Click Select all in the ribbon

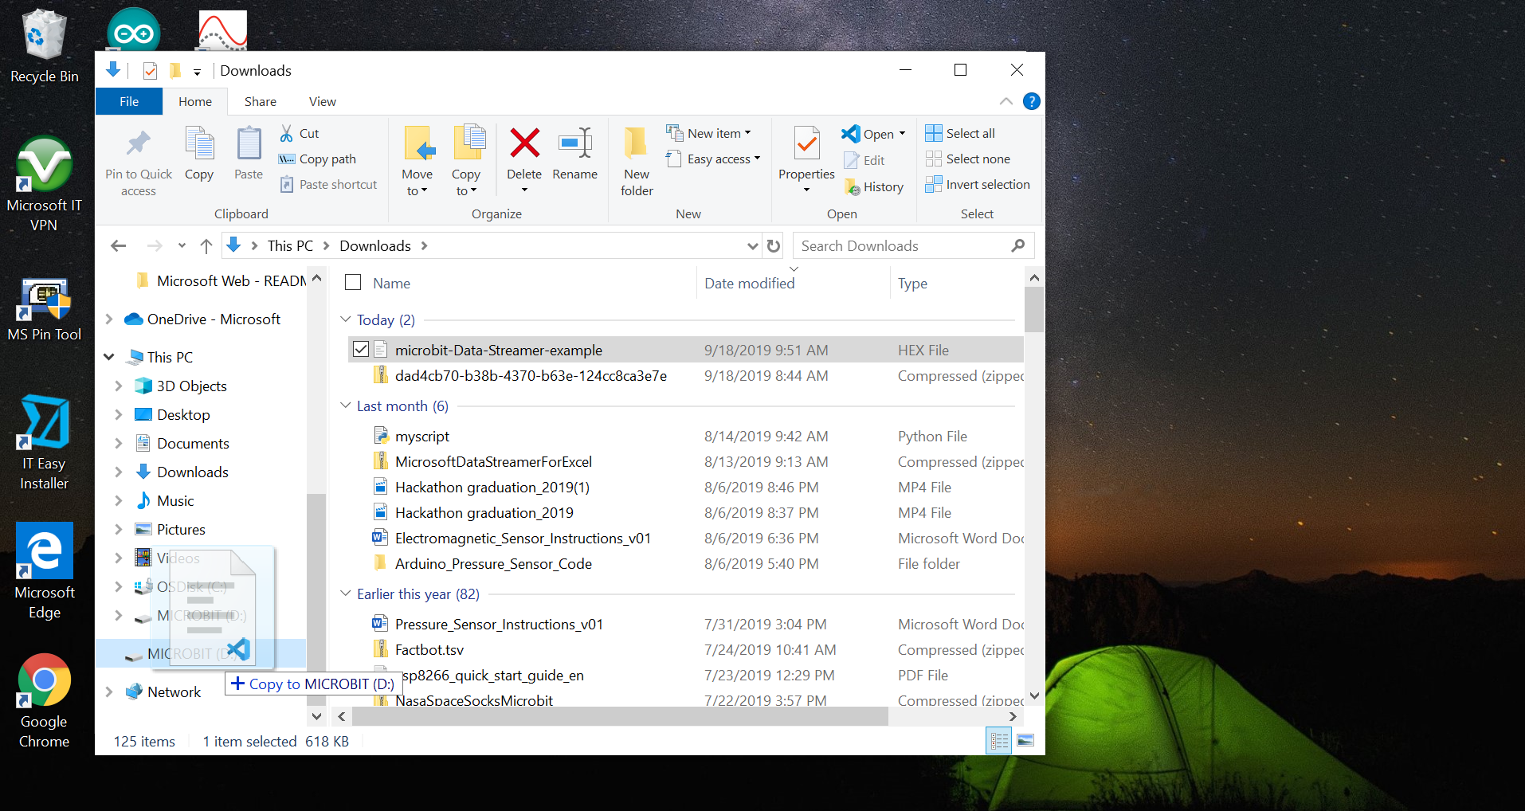point(961,134)
